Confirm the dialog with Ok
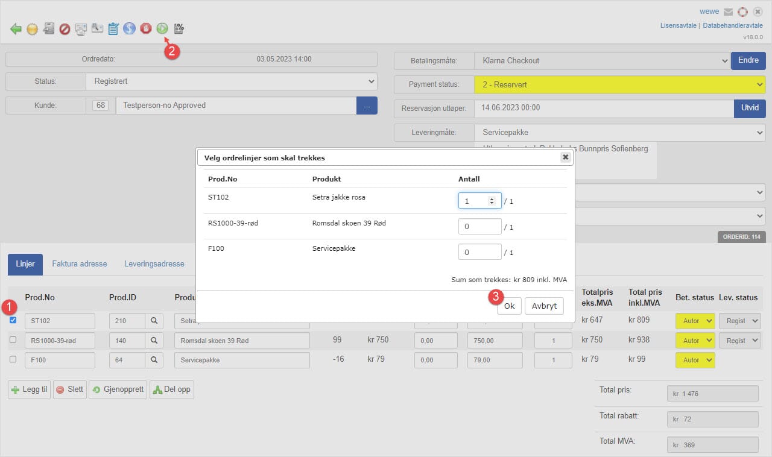 point(509,306)
